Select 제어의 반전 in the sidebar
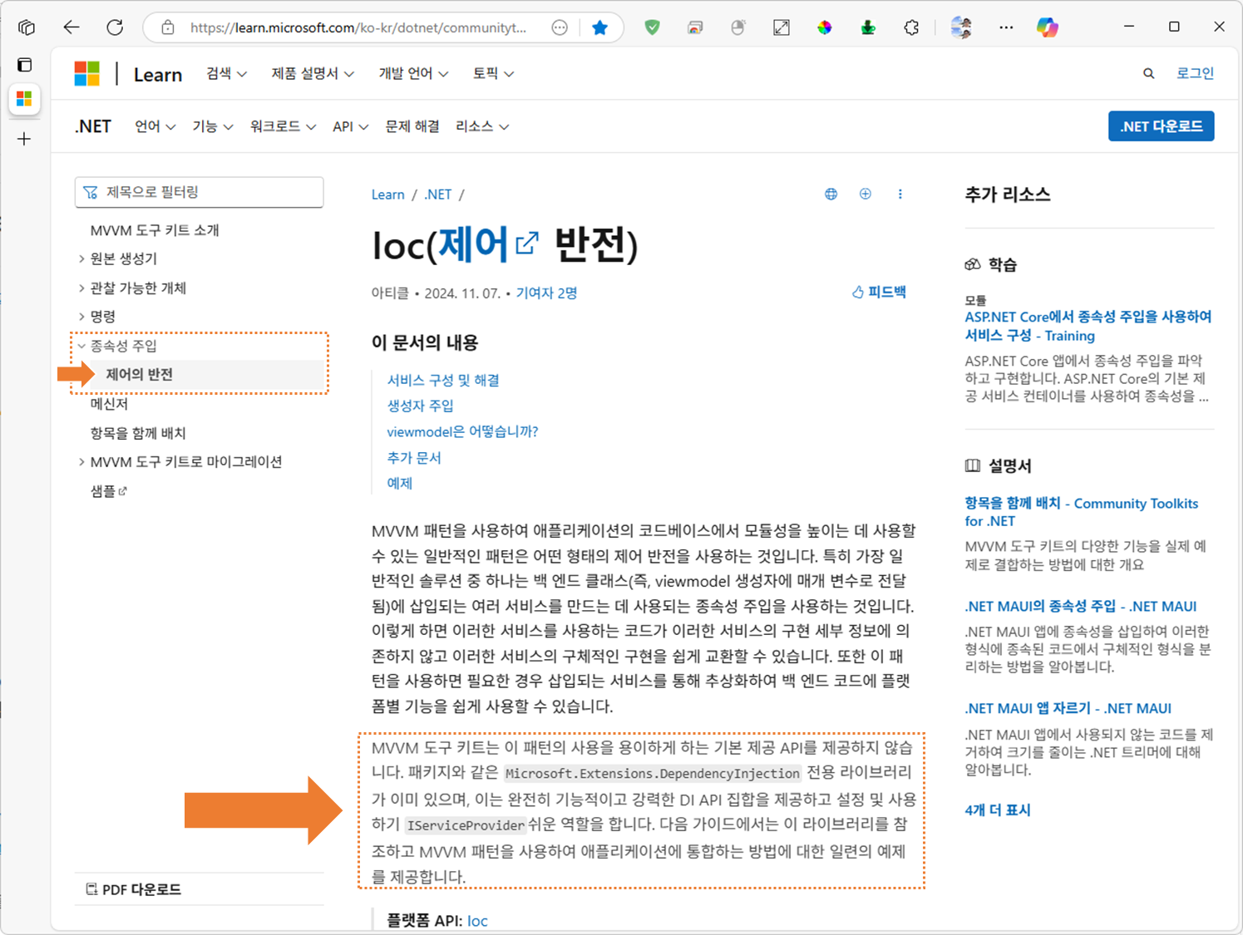Image resolution: width=1243 pixels, height=935 pixels. (140, 375)
